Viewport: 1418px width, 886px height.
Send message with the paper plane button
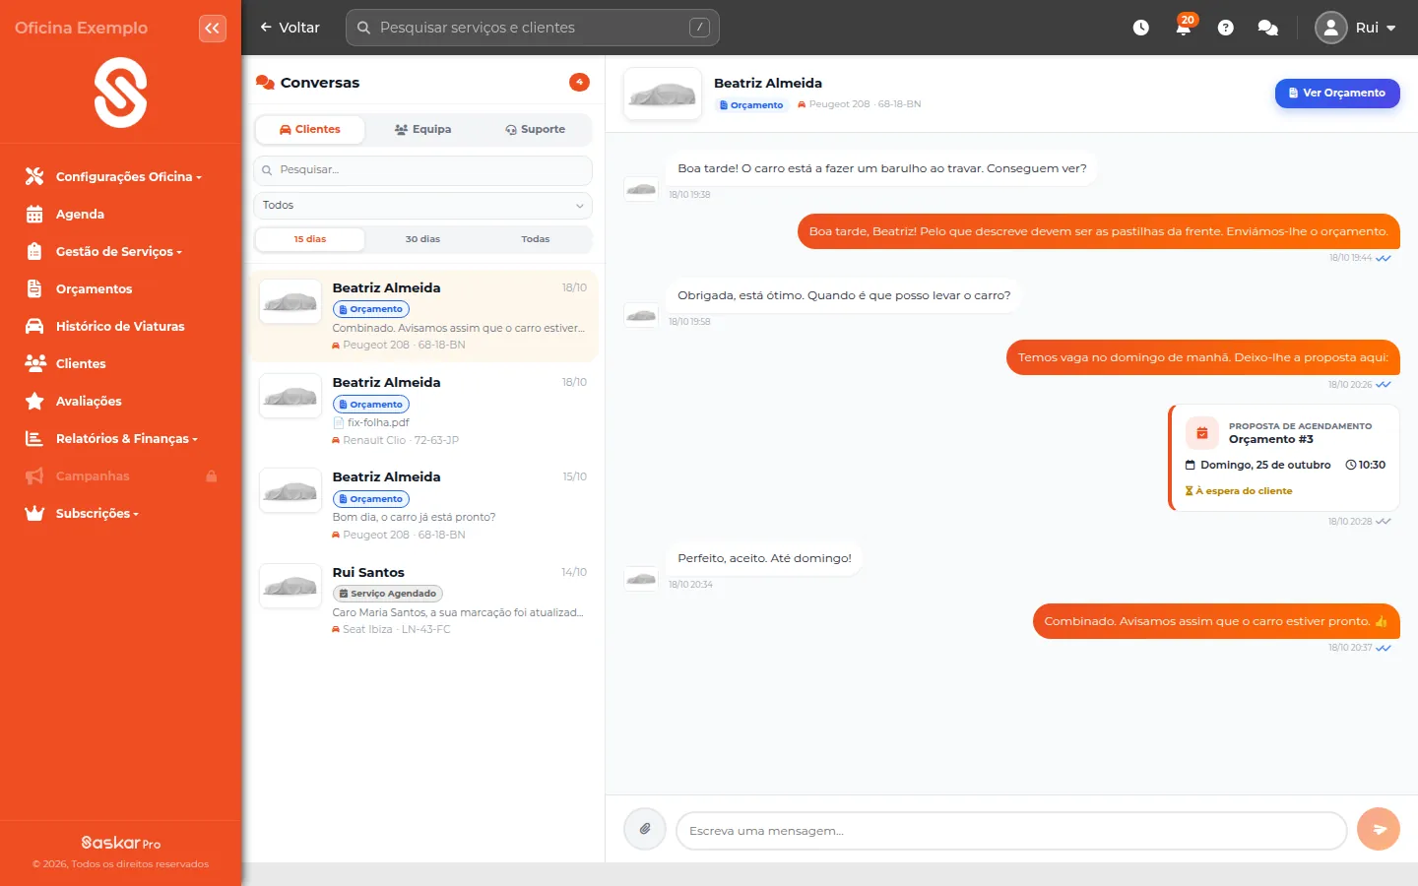point(1379,830)
